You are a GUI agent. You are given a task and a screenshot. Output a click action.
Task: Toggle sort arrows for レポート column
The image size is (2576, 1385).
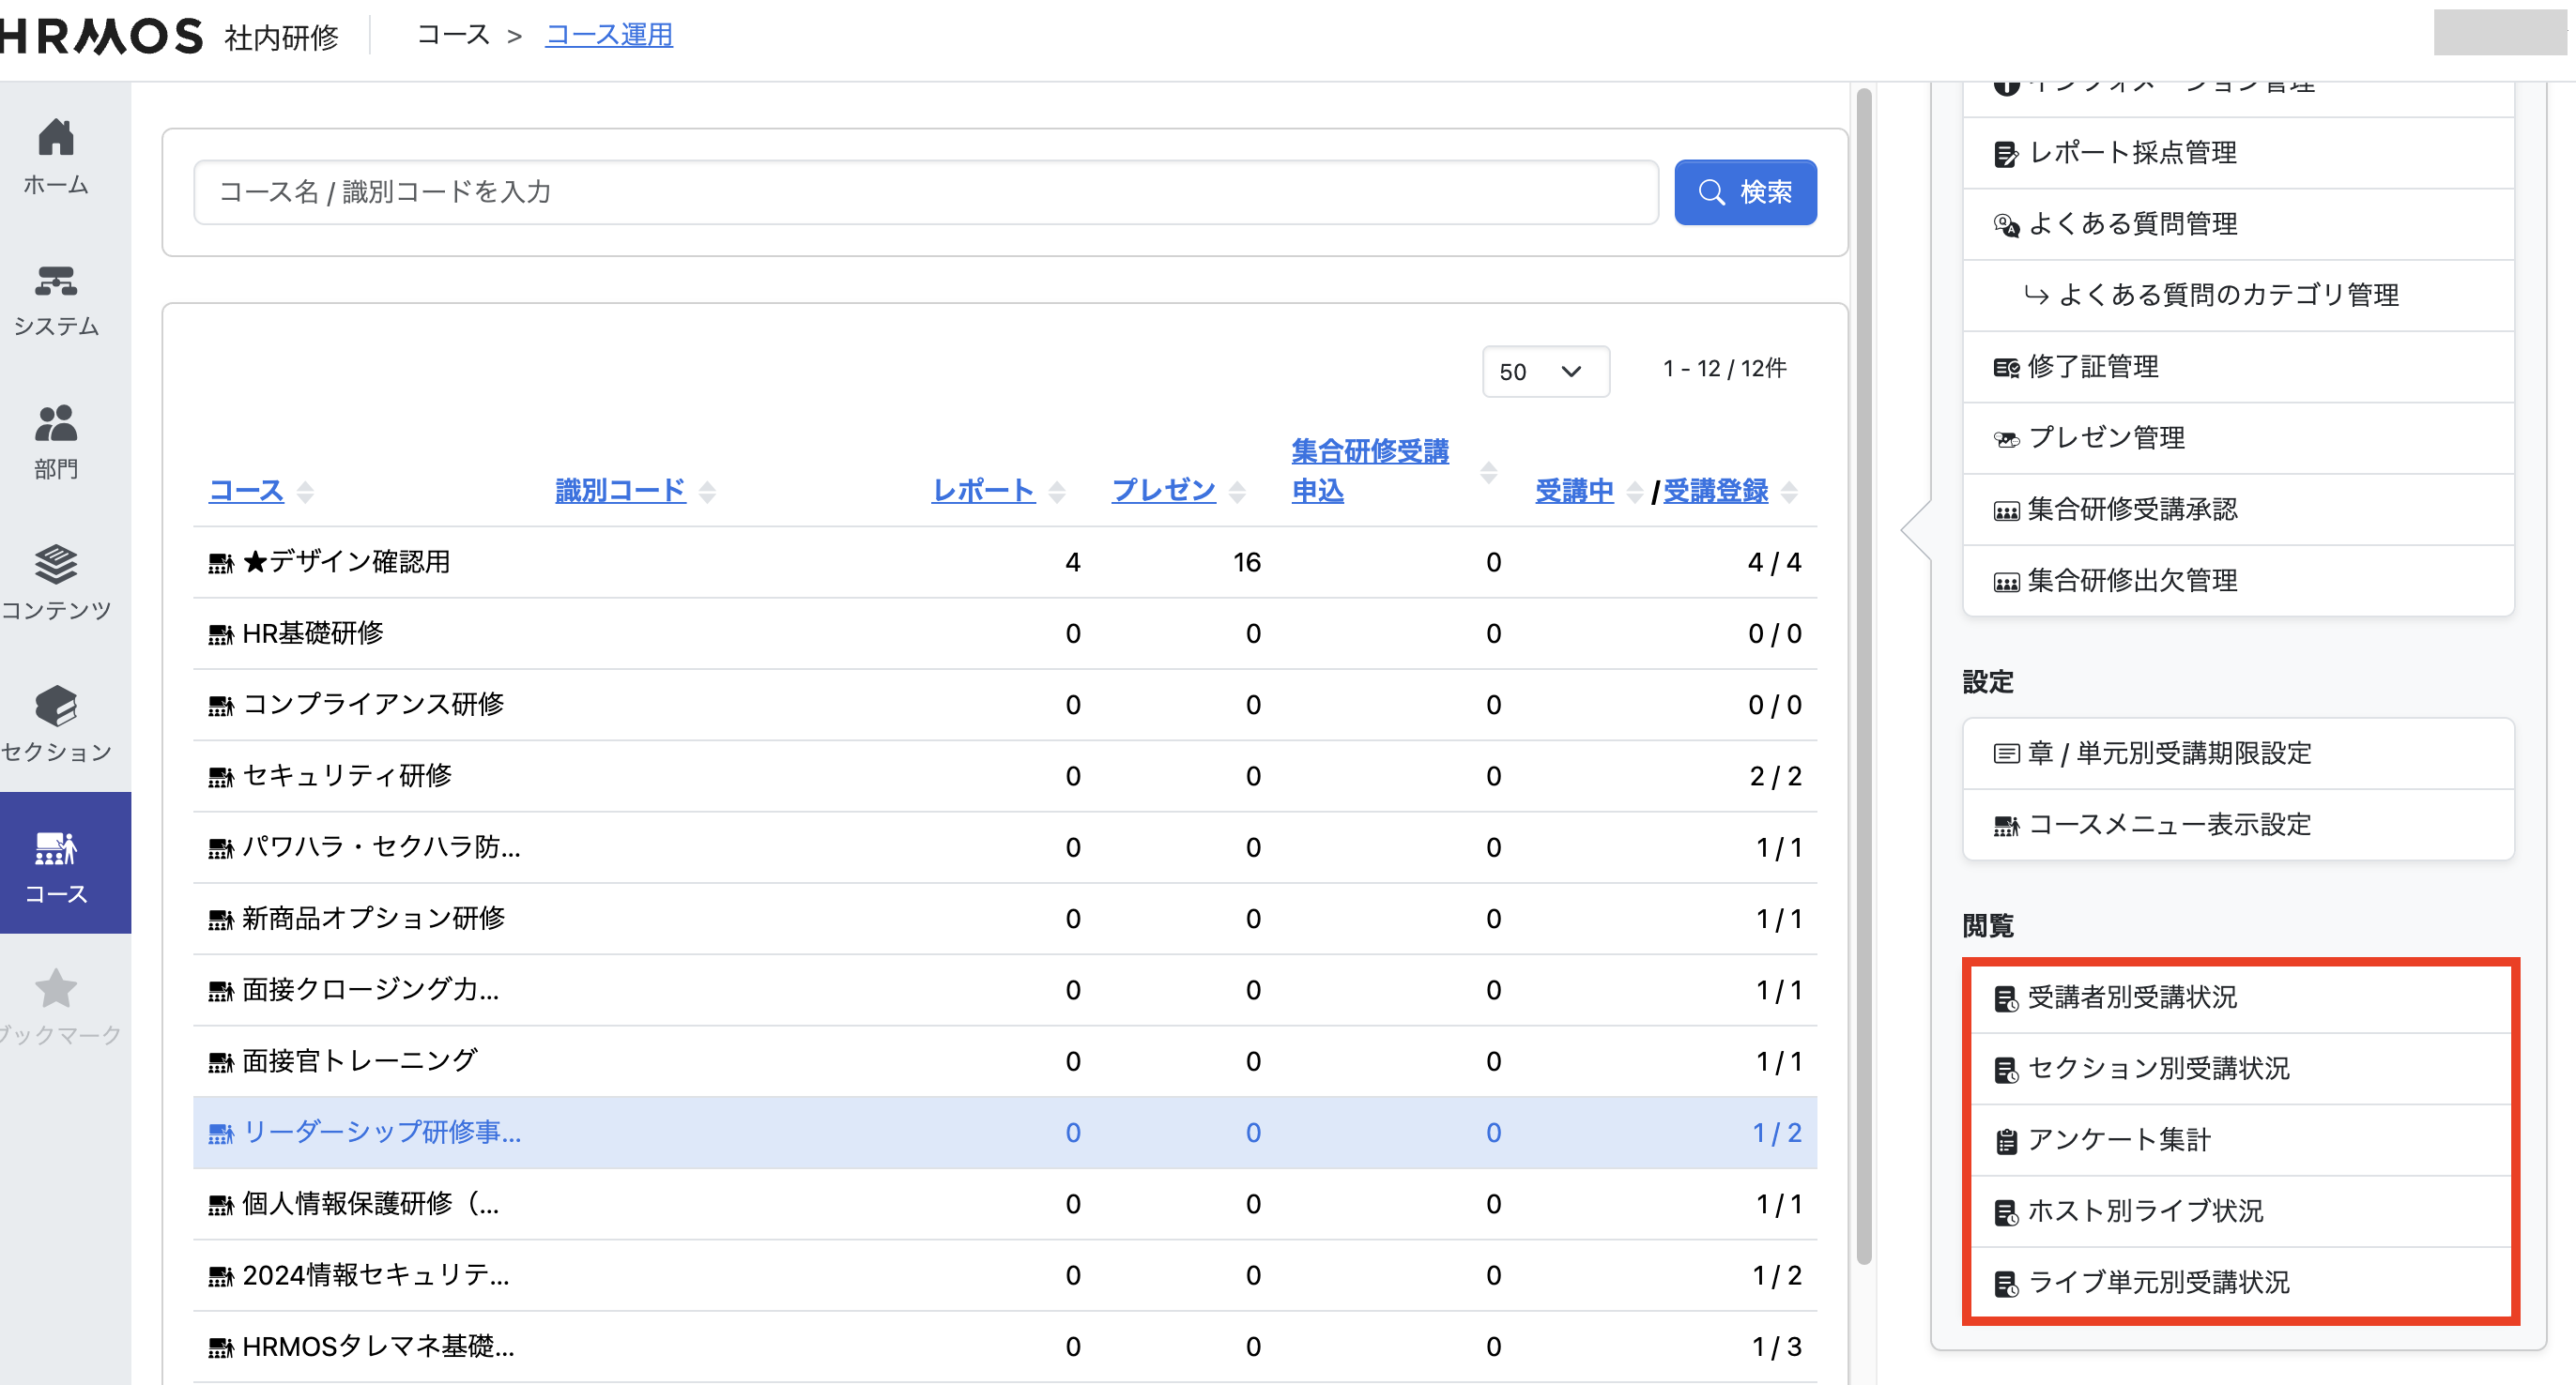pyautogui.click(x=1057, y=492)
